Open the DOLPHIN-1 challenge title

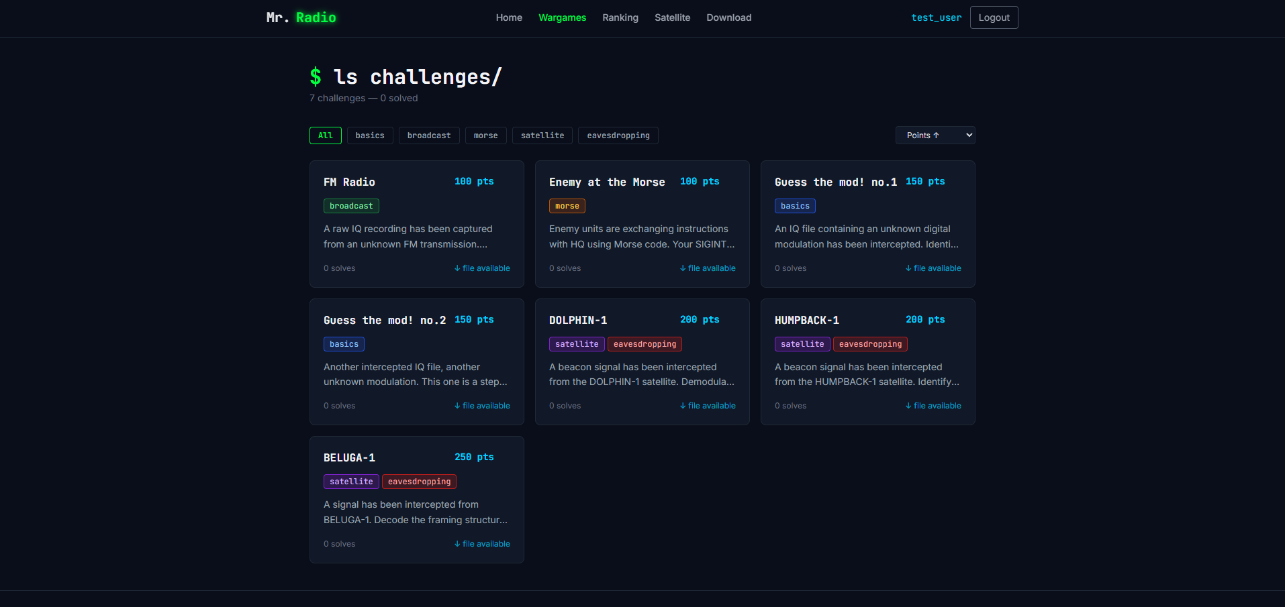point(578,320)
